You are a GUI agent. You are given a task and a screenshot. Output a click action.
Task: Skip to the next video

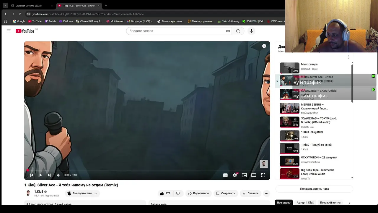[x=49, y=175]
